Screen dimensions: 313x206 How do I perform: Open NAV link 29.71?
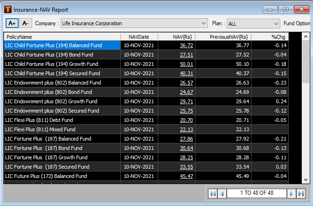(187, 101)
